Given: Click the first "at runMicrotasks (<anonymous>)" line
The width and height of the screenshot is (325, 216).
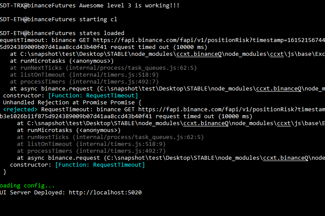Looking at the screenshot, I should (x=62, y=61).
